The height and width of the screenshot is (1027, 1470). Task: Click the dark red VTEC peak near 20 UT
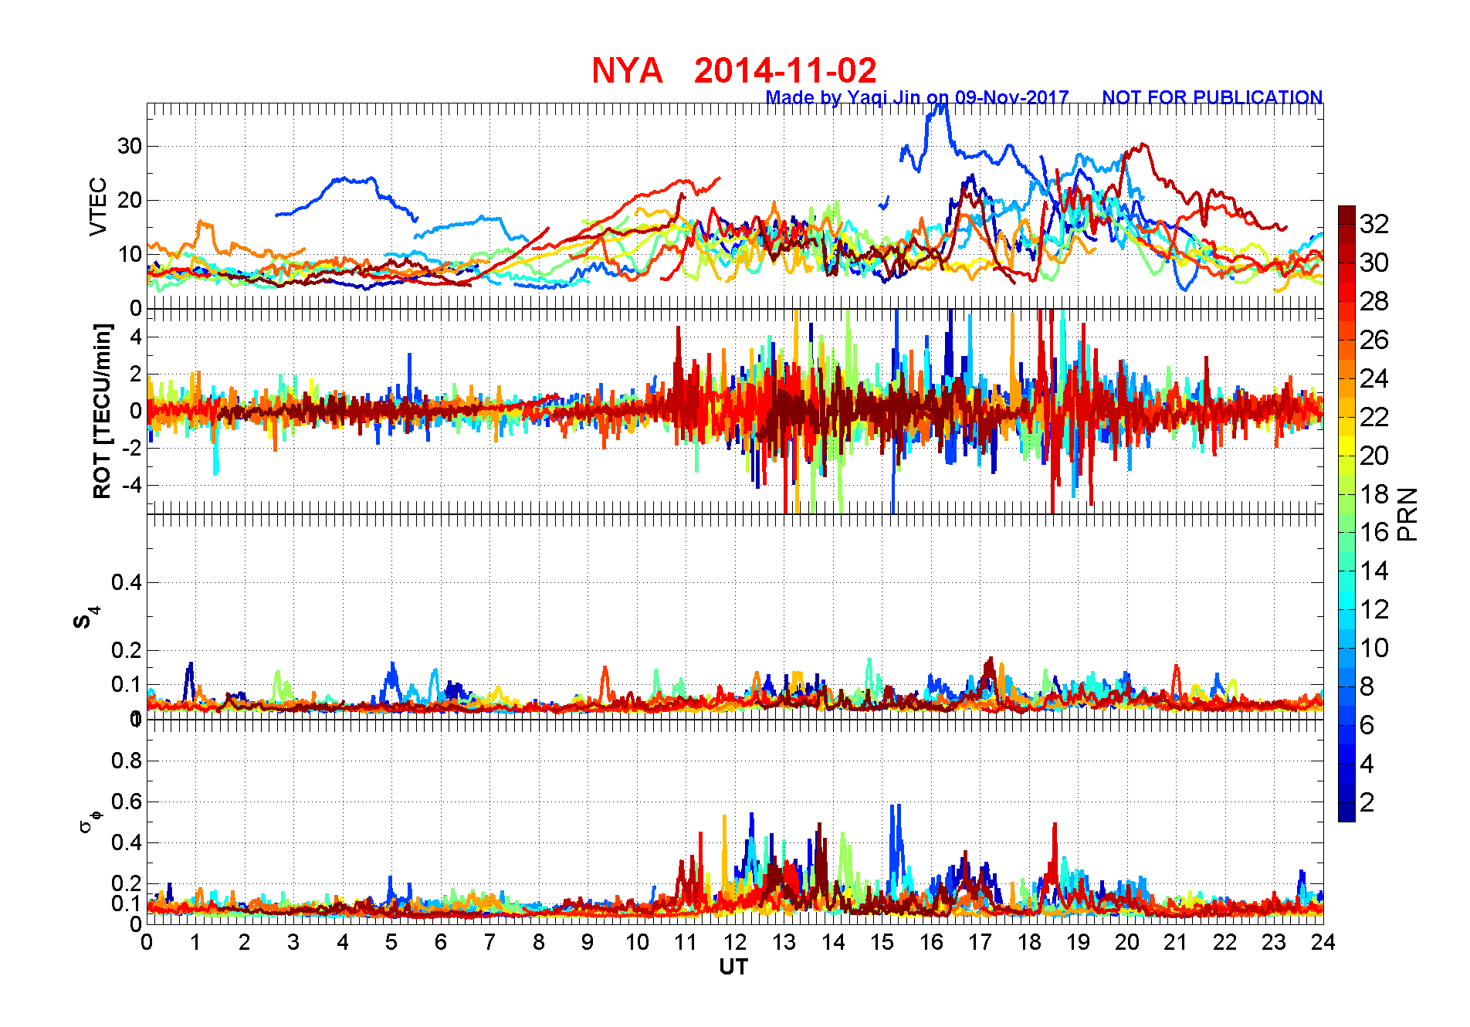[1141, 146]
